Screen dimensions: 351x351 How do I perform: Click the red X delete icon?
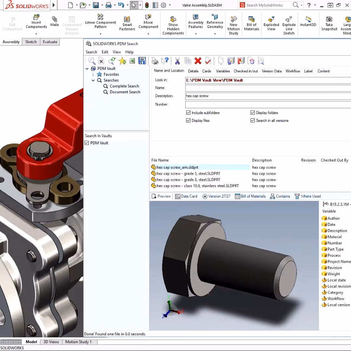[198, 61]
